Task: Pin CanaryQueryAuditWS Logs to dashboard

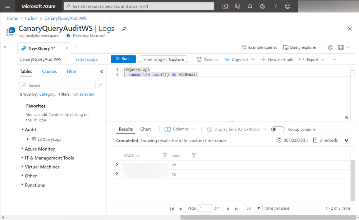Action: (124, 29)
